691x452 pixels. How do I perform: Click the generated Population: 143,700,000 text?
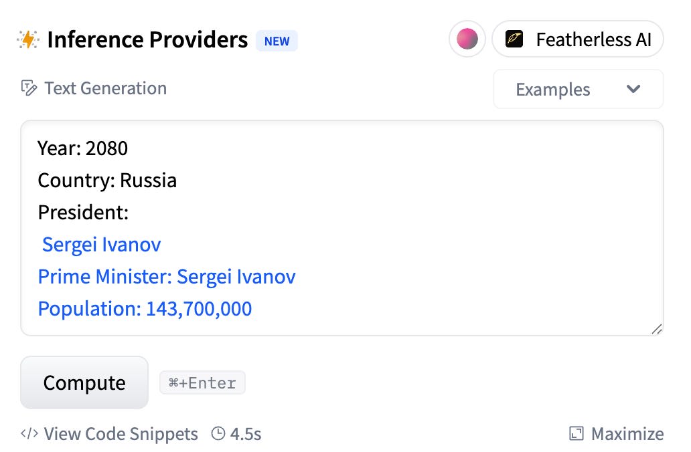(145, 308)
